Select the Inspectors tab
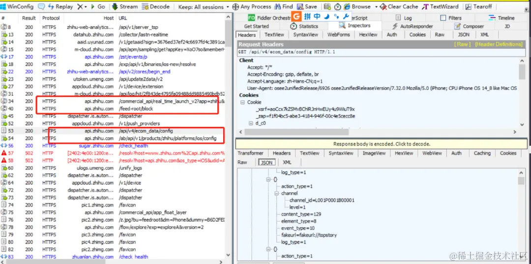 pyautogui.click(x=354, y=26)
